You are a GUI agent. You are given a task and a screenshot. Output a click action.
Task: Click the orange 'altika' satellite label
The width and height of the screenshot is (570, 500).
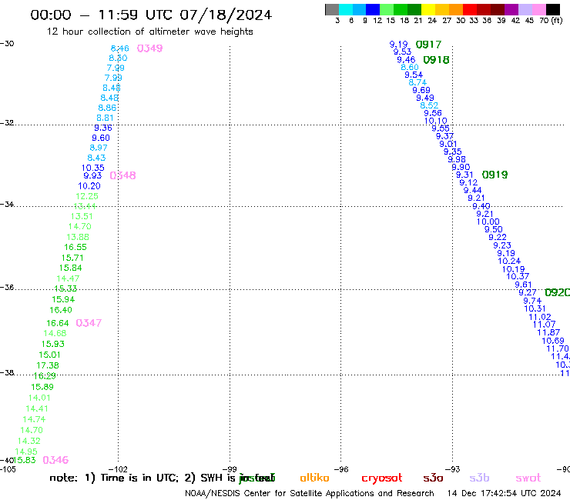click(x=314, y=478)
